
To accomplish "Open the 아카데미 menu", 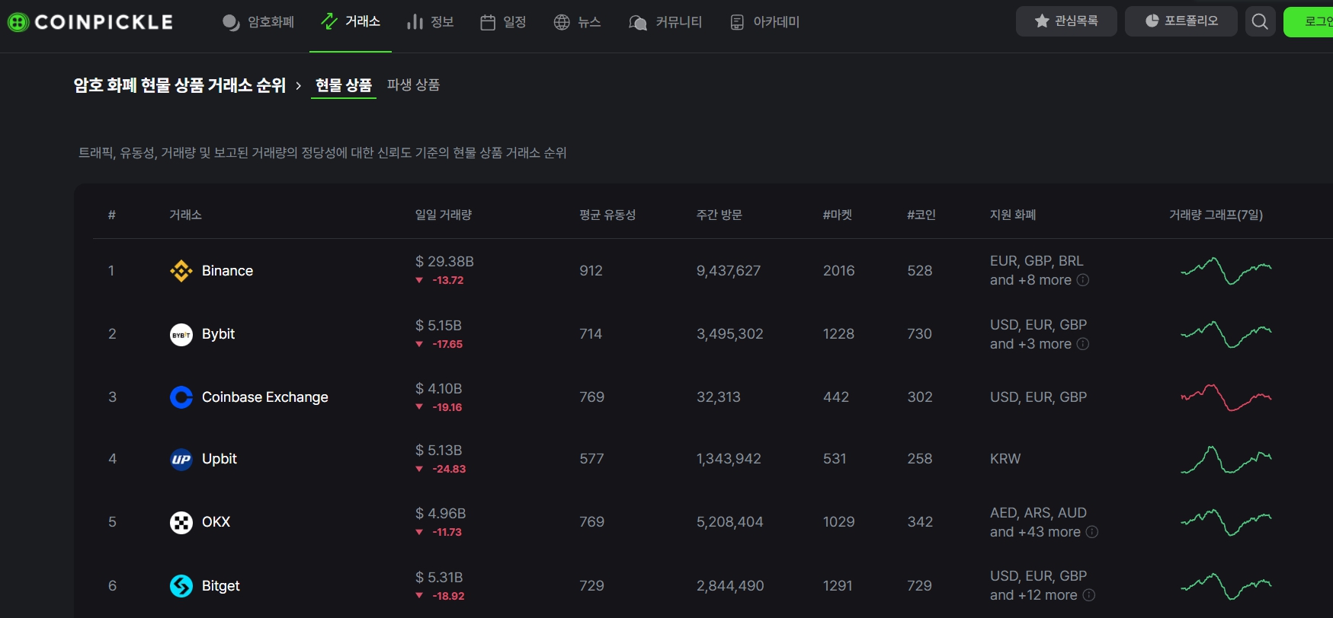I will pos(764,22).
